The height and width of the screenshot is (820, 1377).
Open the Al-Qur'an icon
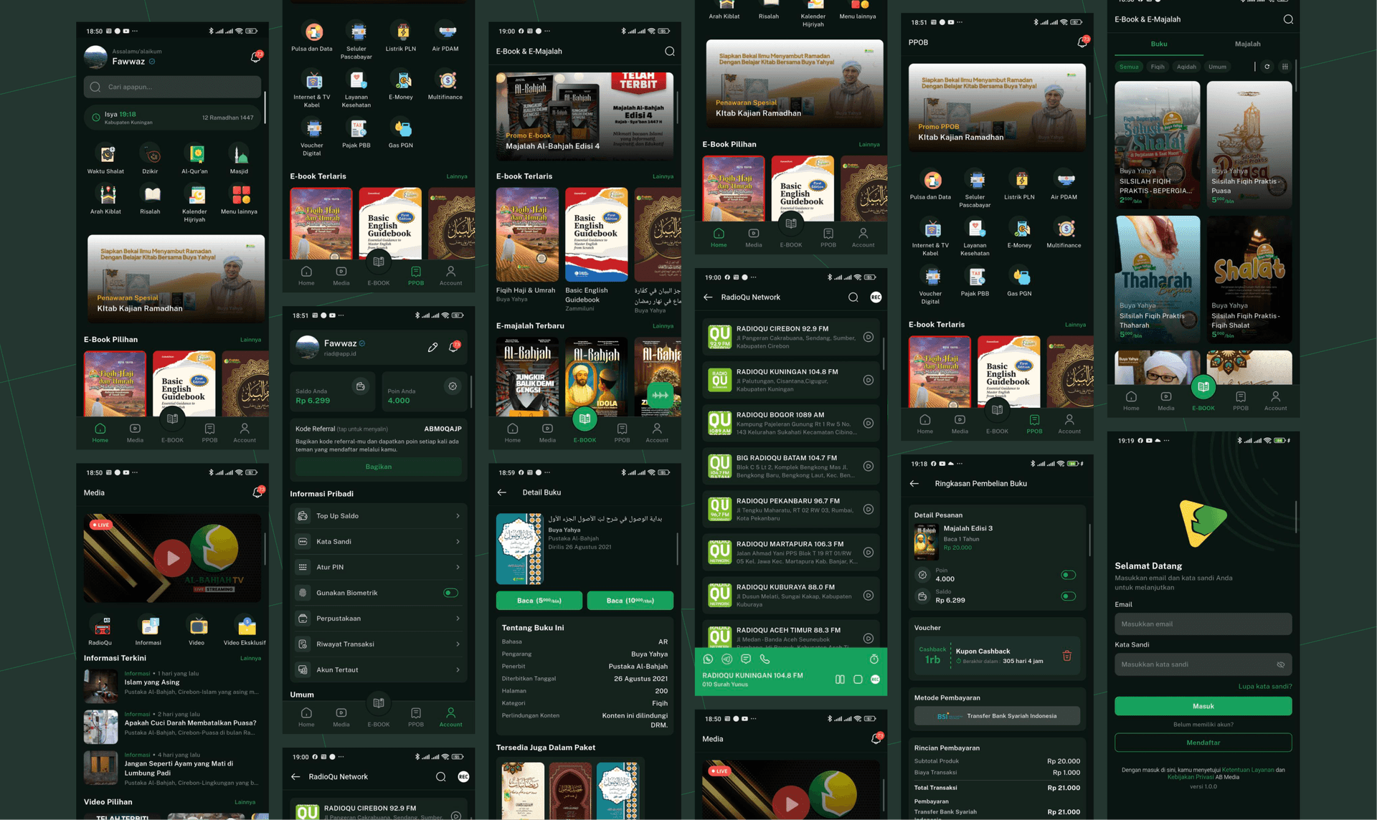click(195, 154)
